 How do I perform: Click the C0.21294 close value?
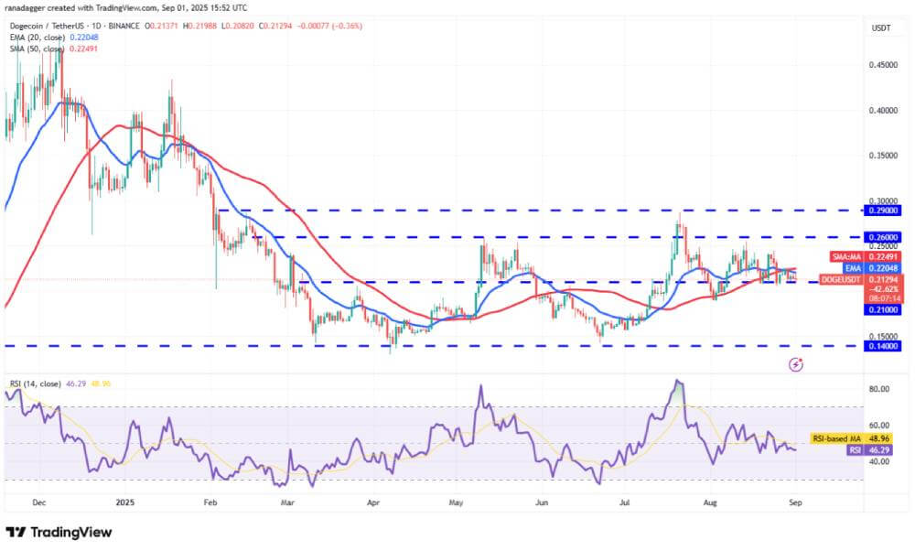276,27
